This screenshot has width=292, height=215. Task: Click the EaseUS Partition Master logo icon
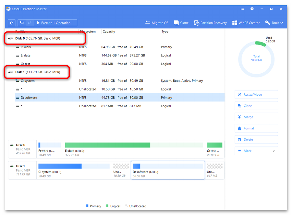8,9
